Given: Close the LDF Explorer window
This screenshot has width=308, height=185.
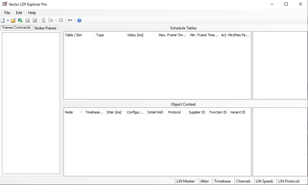Looking at the screenshot, I should click(x=300, y=4).
